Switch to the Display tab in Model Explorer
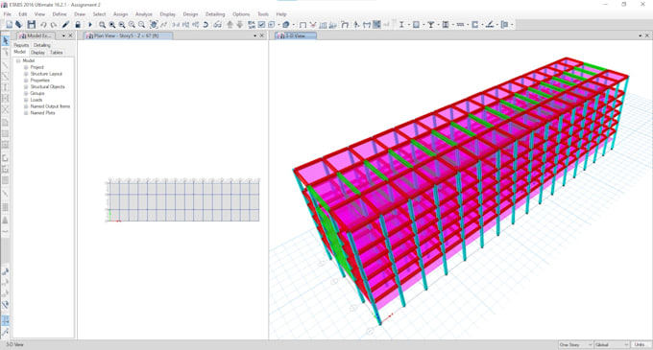 click(37, 53)
